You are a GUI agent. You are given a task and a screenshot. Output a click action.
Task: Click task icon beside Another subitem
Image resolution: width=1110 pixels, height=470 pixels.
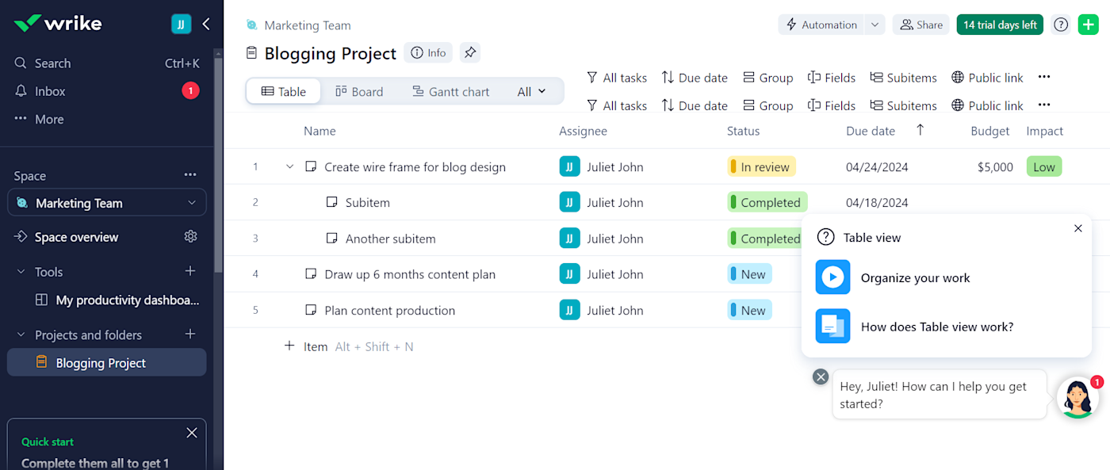click(332, 239)
